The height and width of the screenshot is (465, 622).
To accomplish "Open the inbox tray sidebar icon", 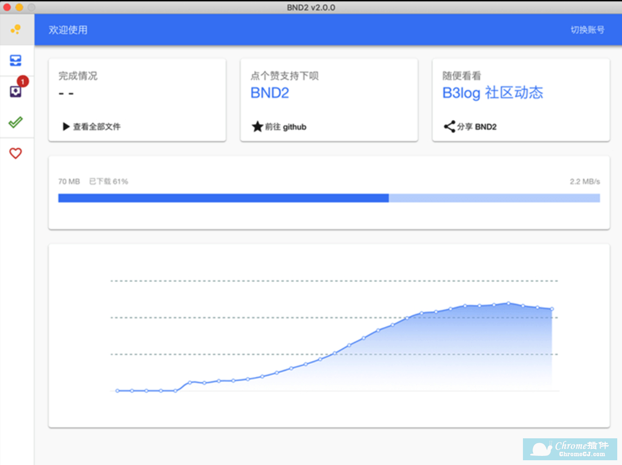I will click(x=16, y=61).
